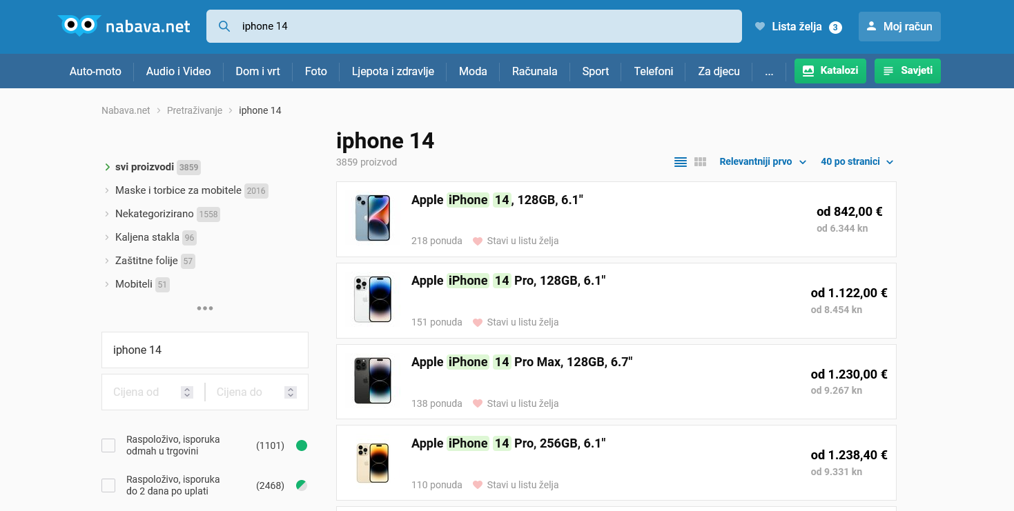Click the nabava.net owl logo
1014x511 pixels.
click(124, 26)
